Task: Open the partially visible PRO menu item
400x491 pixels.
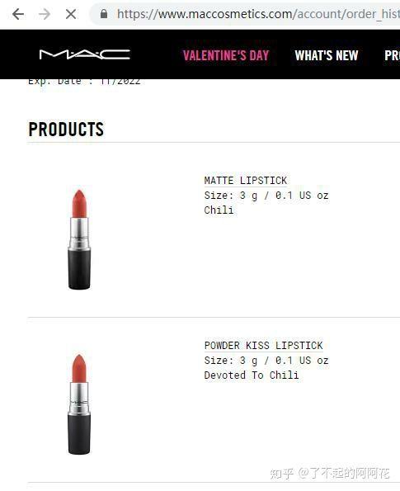Action: tap(393, 55)
